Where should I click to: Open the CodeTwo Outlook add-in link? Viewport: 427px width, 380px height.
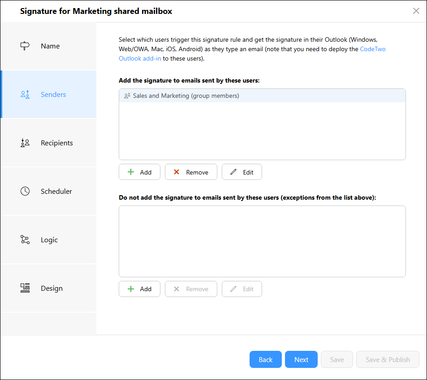tap(372, 49)
